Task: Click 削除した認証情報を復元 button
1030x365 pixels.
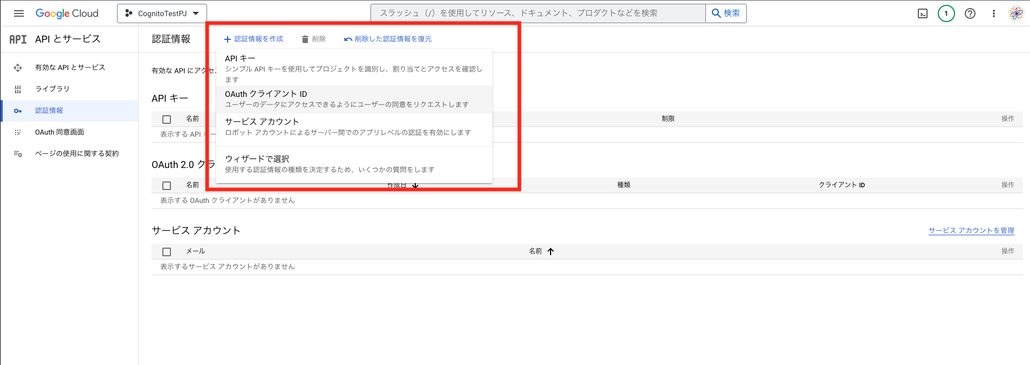Action: [388, 39]
